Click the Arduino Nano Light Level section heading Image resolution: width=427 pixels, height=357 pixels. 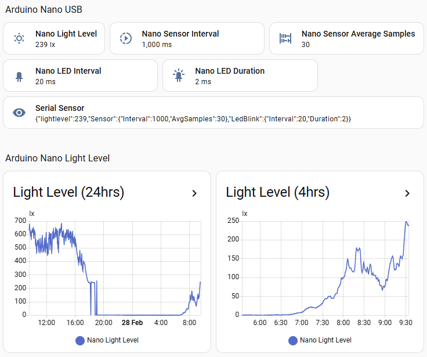57,158
